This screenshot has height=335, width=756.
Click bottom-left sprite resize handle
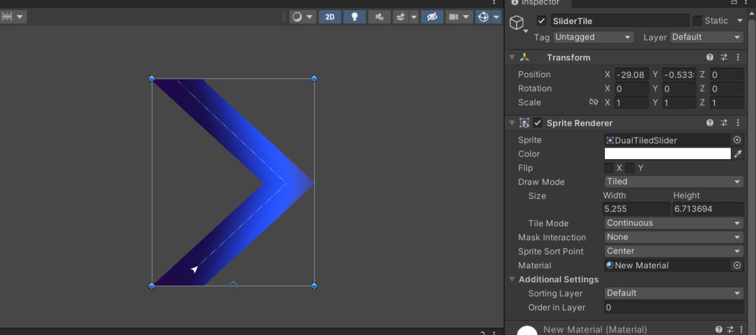(152, 286)
